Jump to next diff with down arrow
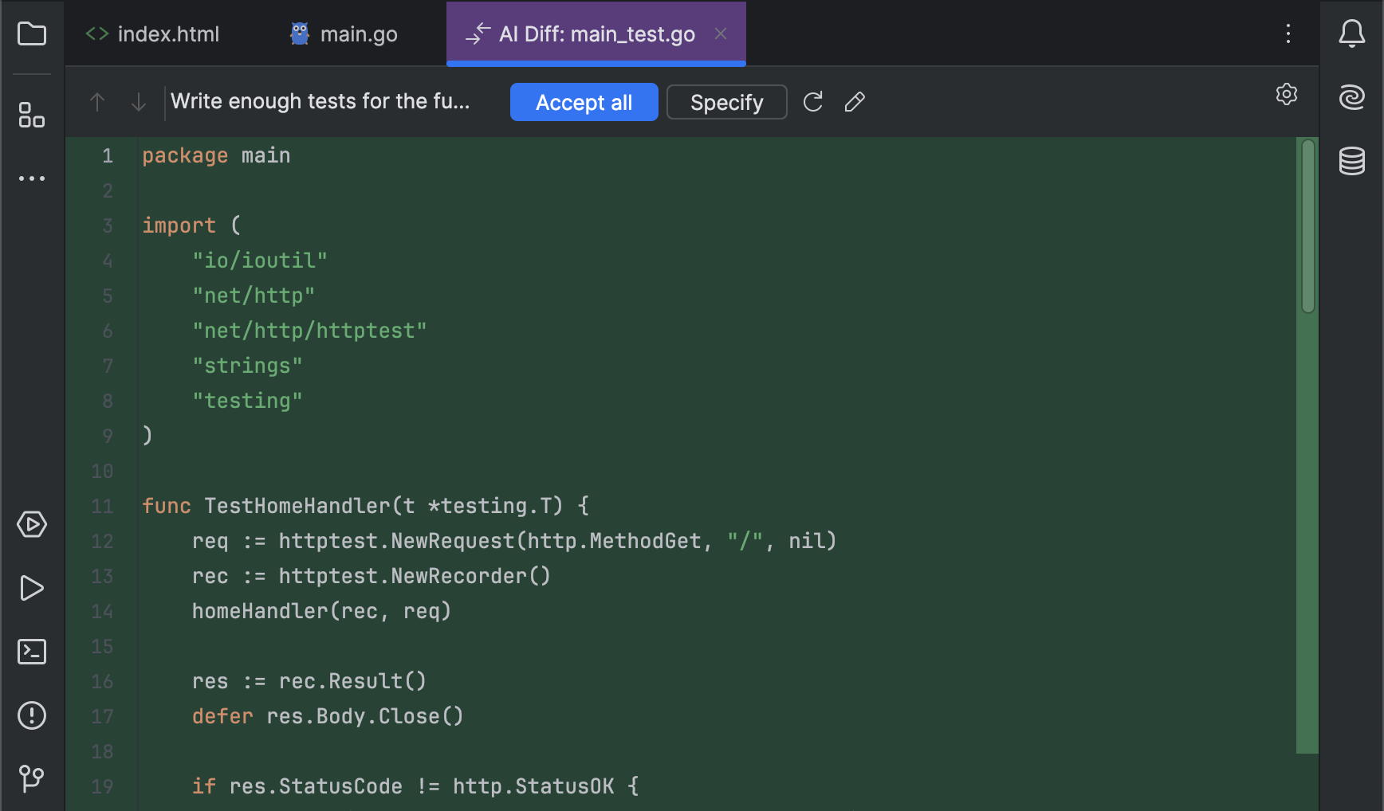This screenshot has width=1384, height=811. click(x=138, y=102)
